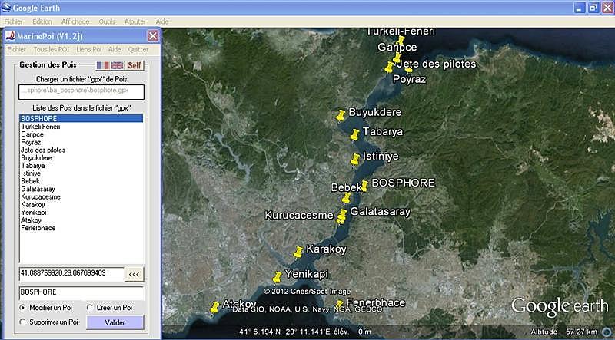Click the Garipce yellow pushpin on map

click(x=397, y=58)
